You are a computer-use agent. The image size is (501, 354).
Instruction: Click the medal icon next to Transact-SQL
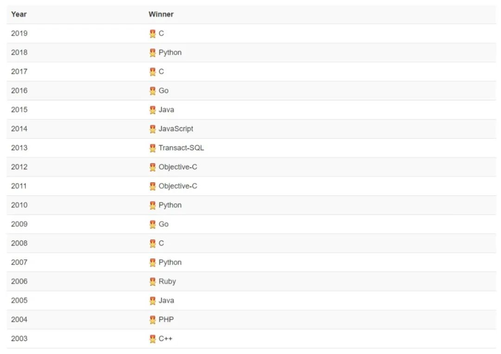click(x=153, y=148)
